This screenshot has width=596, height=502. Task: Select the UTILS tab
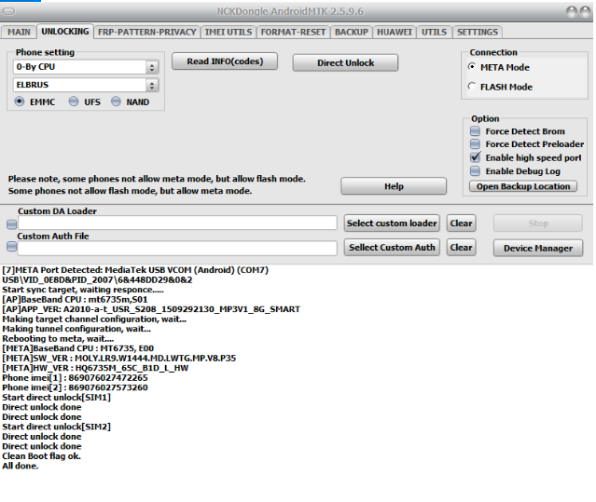[x=434, y=32]
